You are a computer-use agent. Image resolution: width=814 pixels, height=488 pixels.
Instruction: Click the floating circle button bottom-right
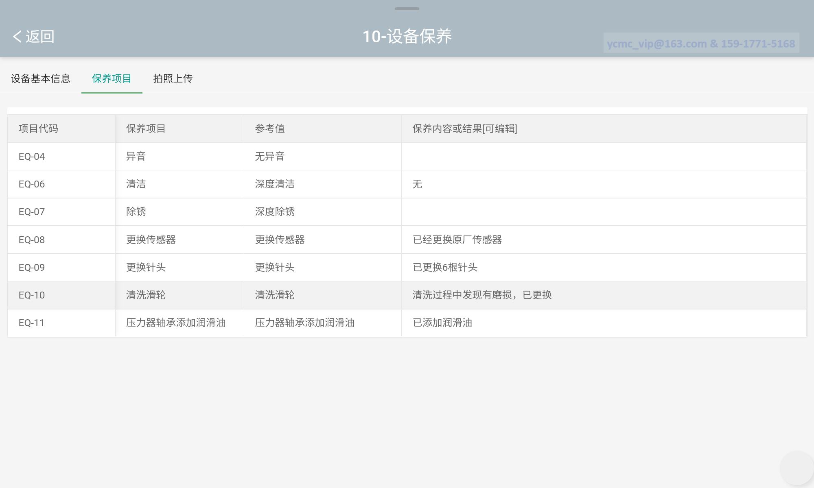click(796, 468)
